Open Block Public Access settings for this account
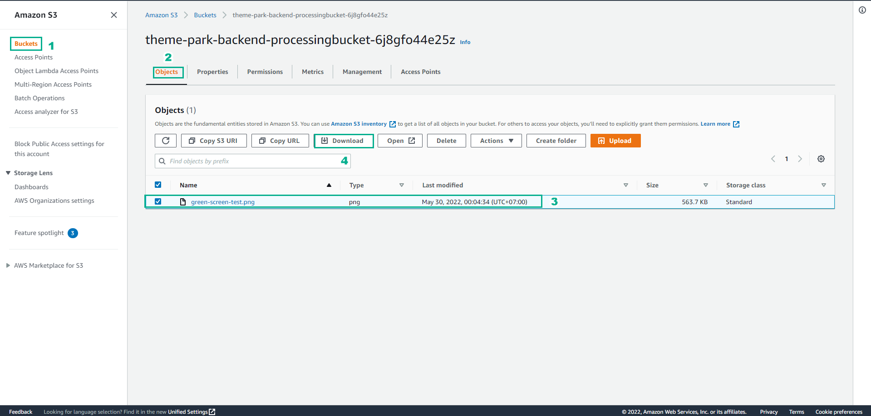This screenshot has width=871, height=416. point(59,149)
